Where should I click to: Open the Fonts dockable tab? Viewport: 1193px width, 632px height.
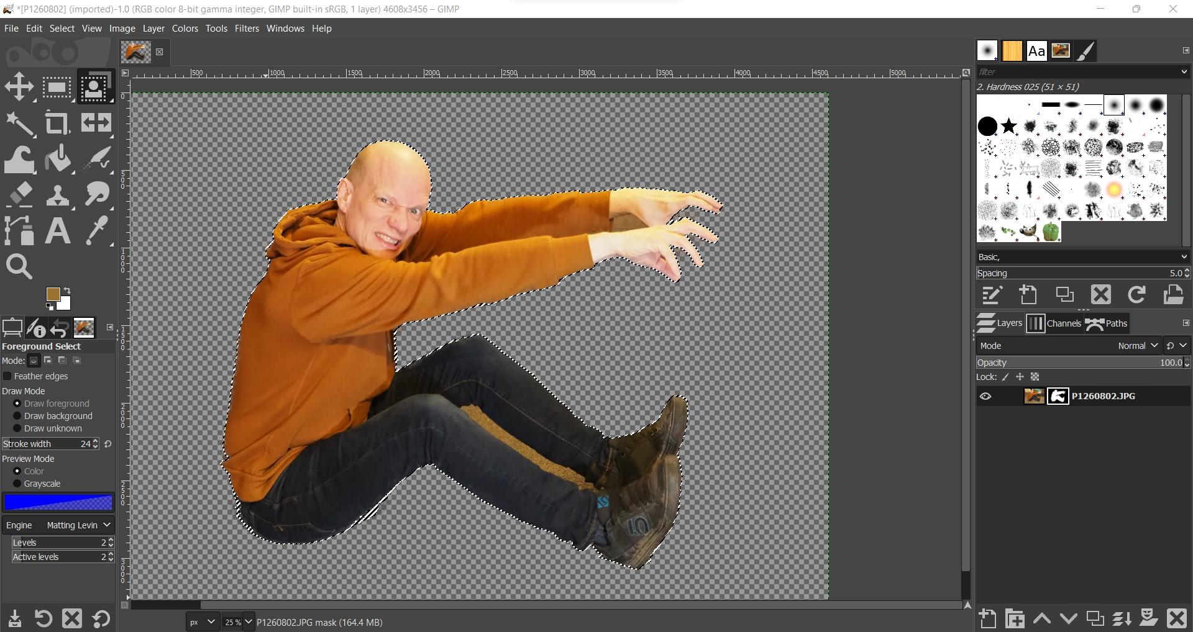pyautogui.click(x=1035, y=50)
